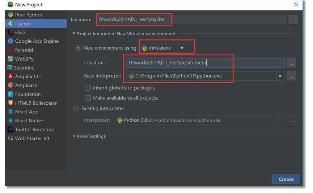313x193 pixels.
Task: Browse for virtualenv Location folder
Action: (x=291, y=63)
